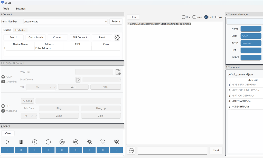Click the AVRCP play icon
The width and height of the screenshot is (263, 158).
[7, 142]
